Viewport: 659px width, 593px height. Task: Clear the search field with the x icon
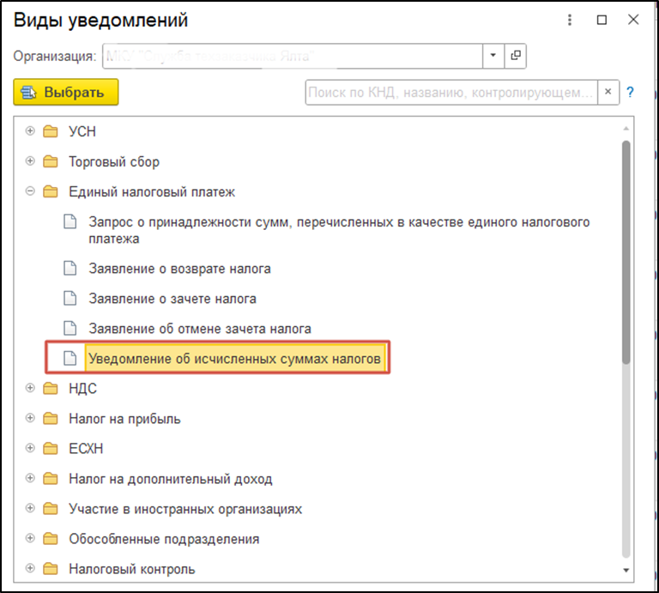(x=608, y=92)
